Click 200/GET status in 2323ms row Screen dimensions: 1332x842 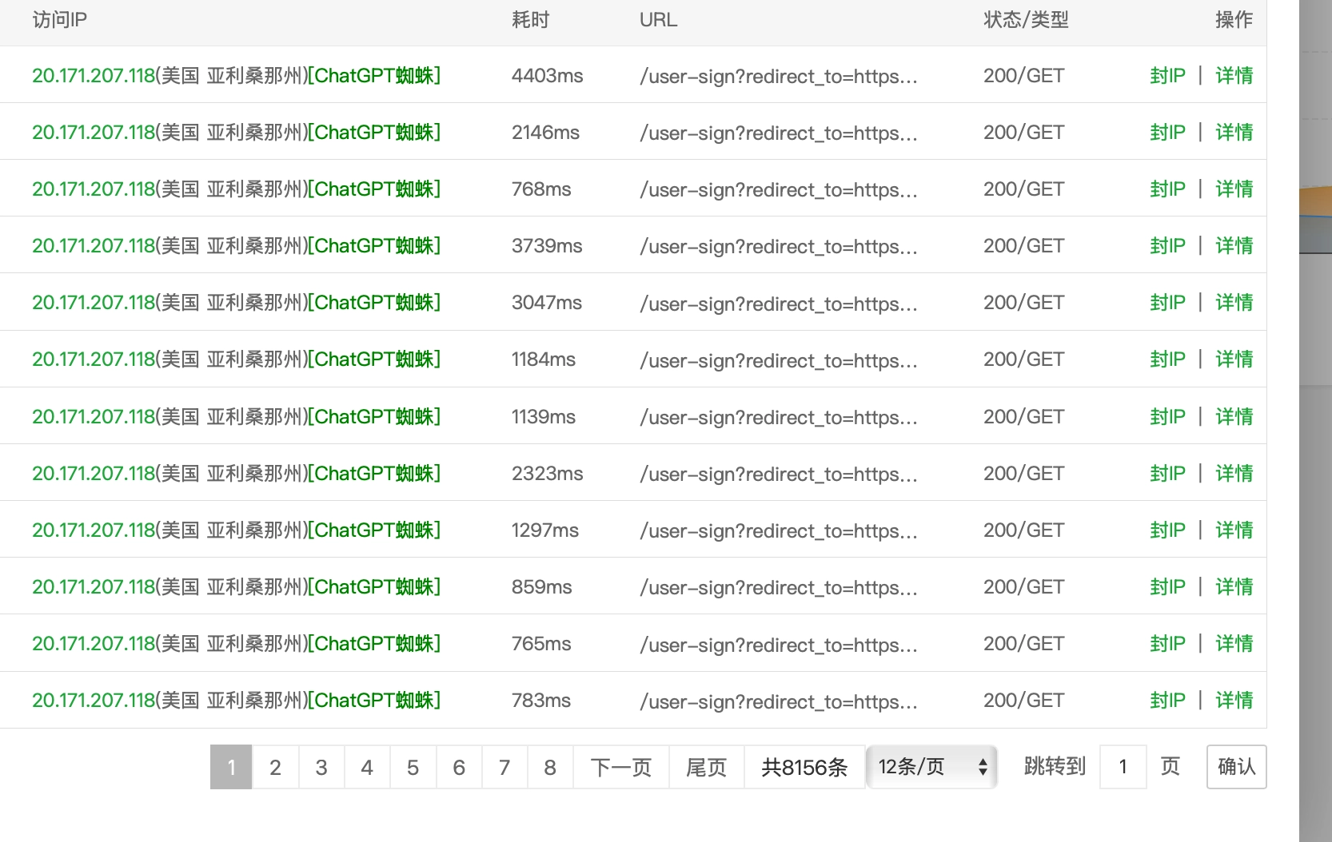1024,473
